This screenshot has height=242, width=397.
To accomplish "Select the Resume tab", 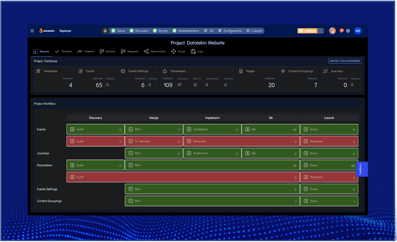I will [x=41, y=51].
